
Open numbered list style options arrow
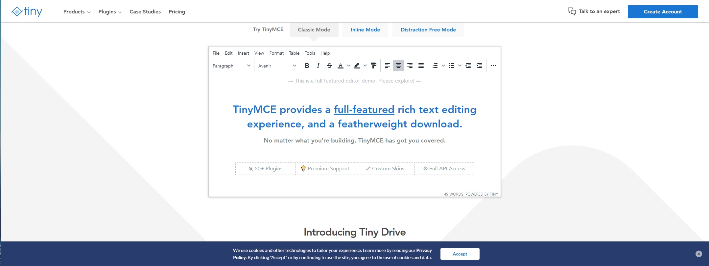pos(443,66)
